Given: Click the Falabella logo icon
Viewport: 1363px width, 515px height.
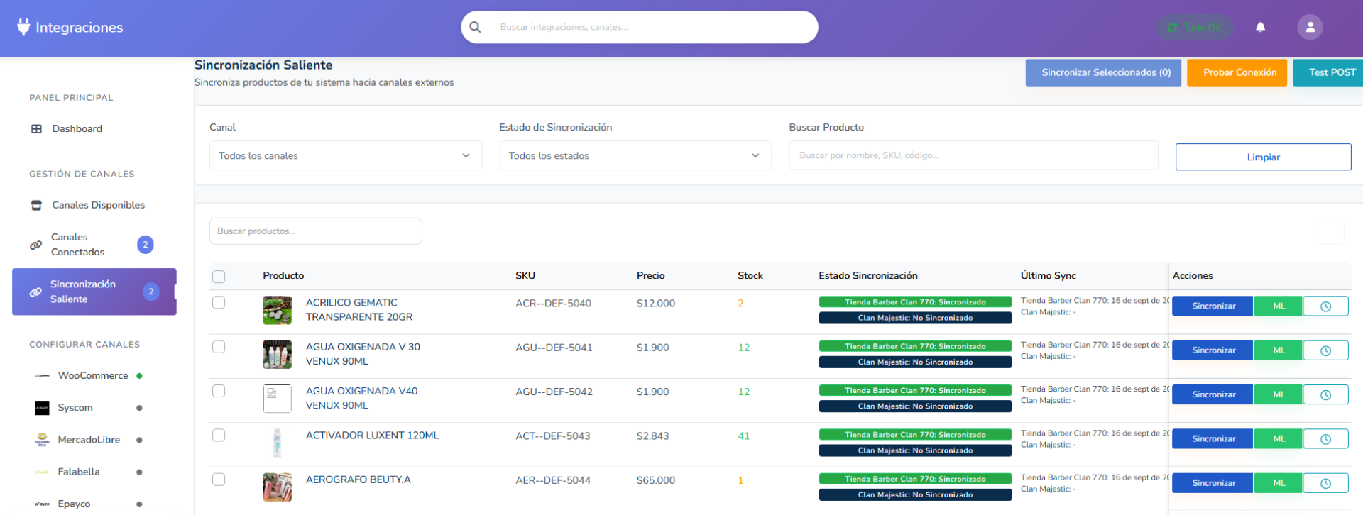Looking at the screenshot, I should [x=42, y=472].
